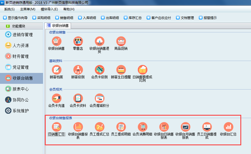Viewport: 251px width, 154px height.
Task: Open the 收银台汇总 cashier summary icon
Action: 228,127
